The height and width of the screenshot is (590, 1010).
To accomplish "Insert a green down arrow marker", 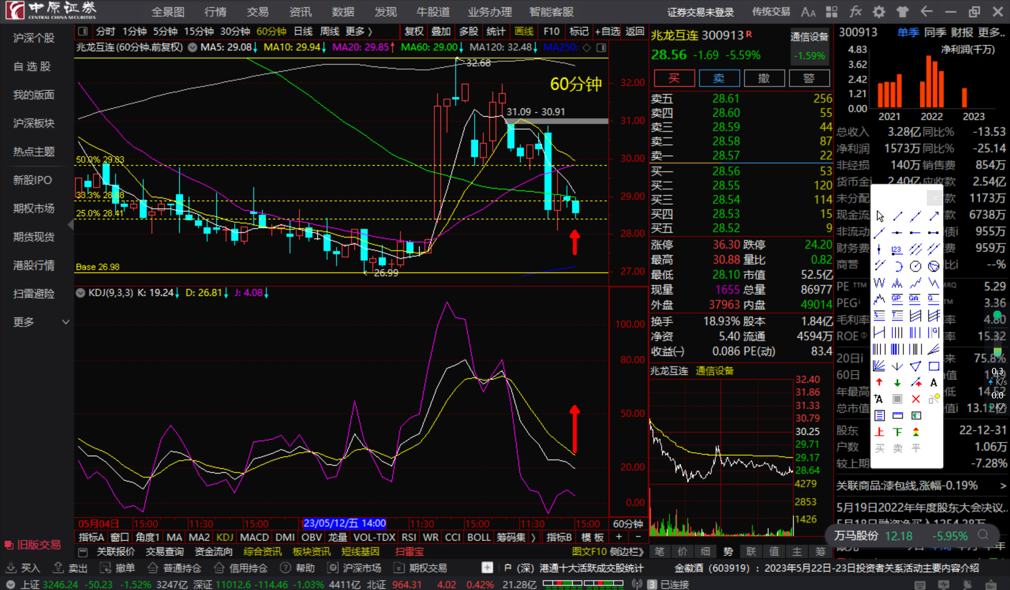I will pos(897,383).
